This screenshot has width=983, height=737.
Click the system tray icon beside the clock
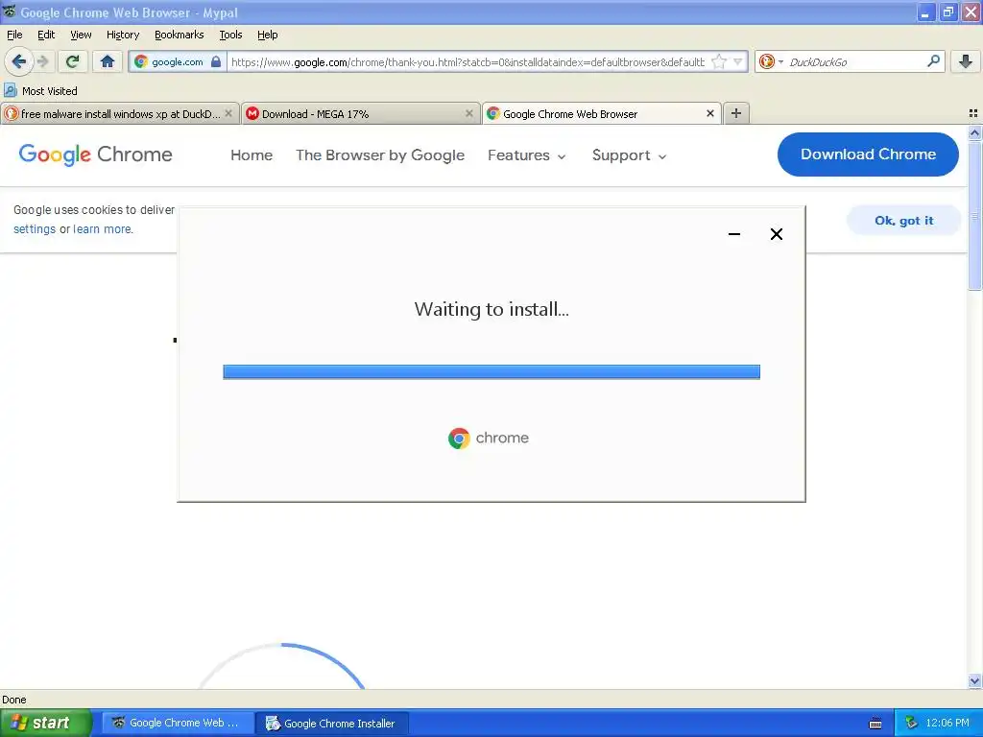coord(912,723)
